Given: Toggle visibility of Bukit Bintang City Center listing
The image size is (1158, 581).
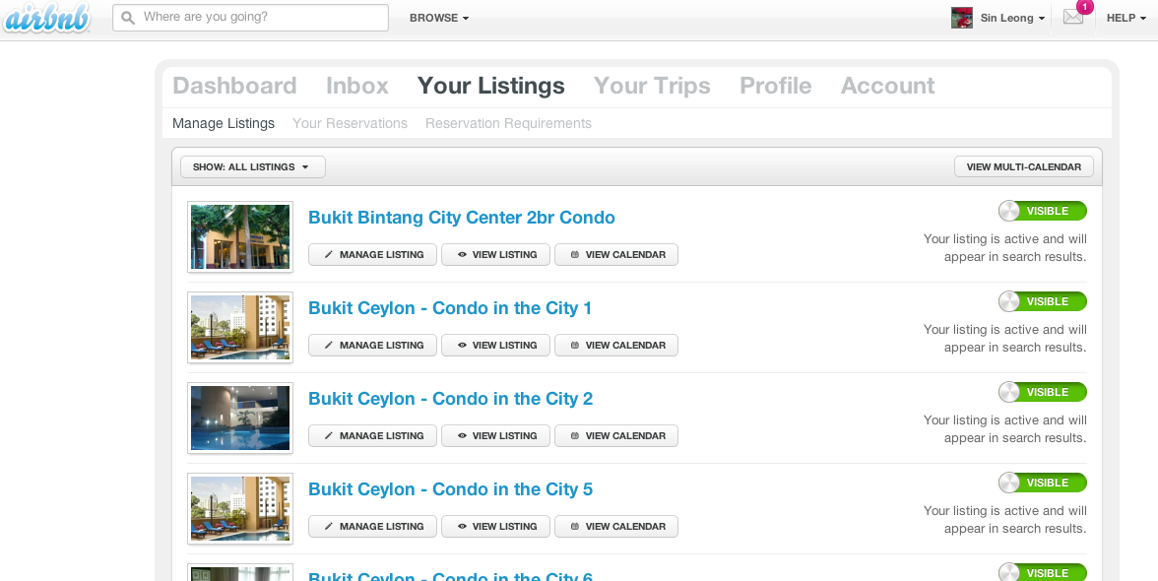Looking at the screenshot, I should coord(1042,211).
